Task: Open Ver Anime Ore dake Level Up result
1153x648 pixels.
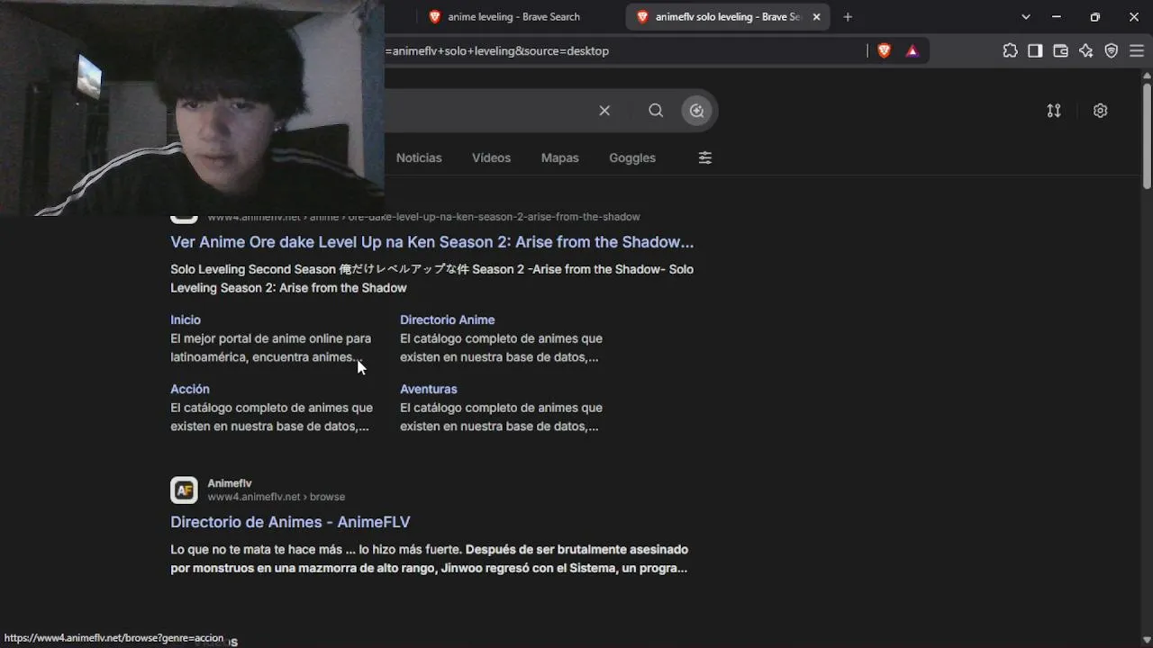Action: coord(432,242)
